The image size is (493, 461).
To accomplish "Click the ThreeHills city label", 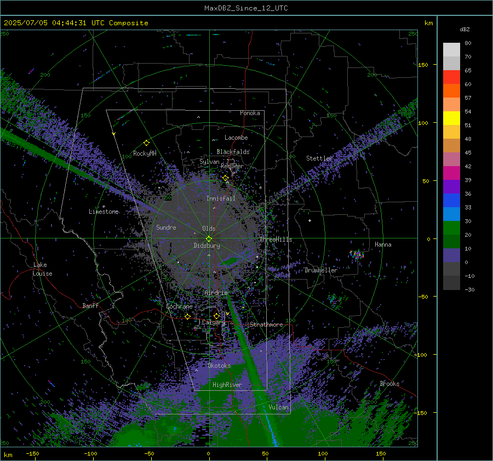I will pos(276,240).
